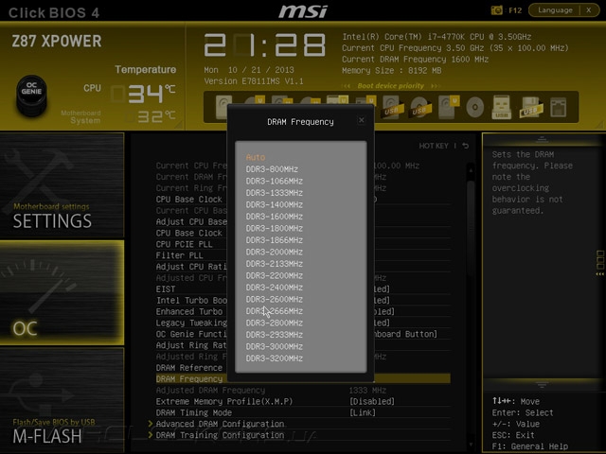Select DDR3-1400MHz option
Image resolution: width=606 pixels, height=454 pixels.
[274, 204]
